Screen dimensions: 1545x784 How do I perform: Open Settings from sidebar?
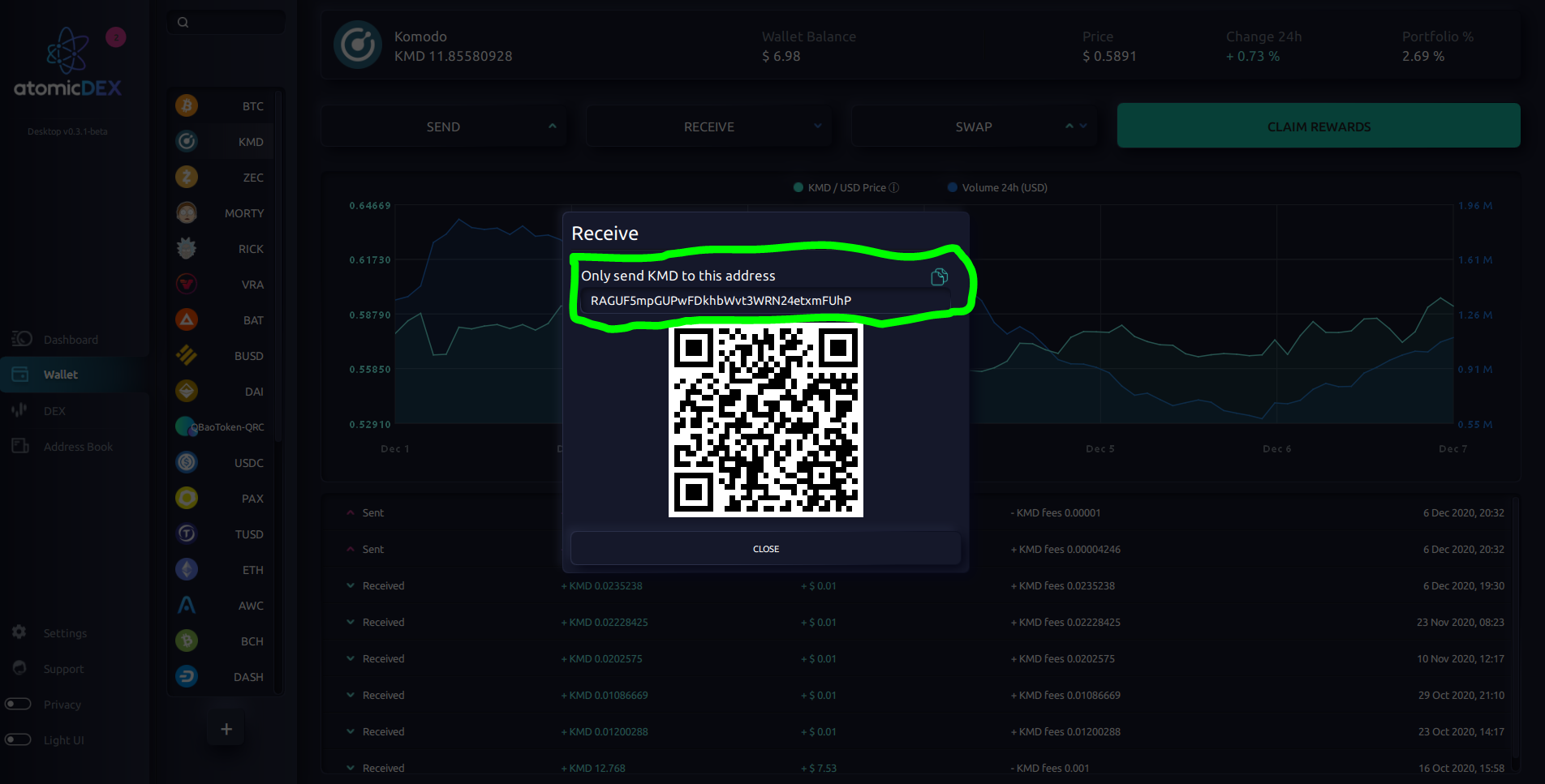tap(65, 632)
